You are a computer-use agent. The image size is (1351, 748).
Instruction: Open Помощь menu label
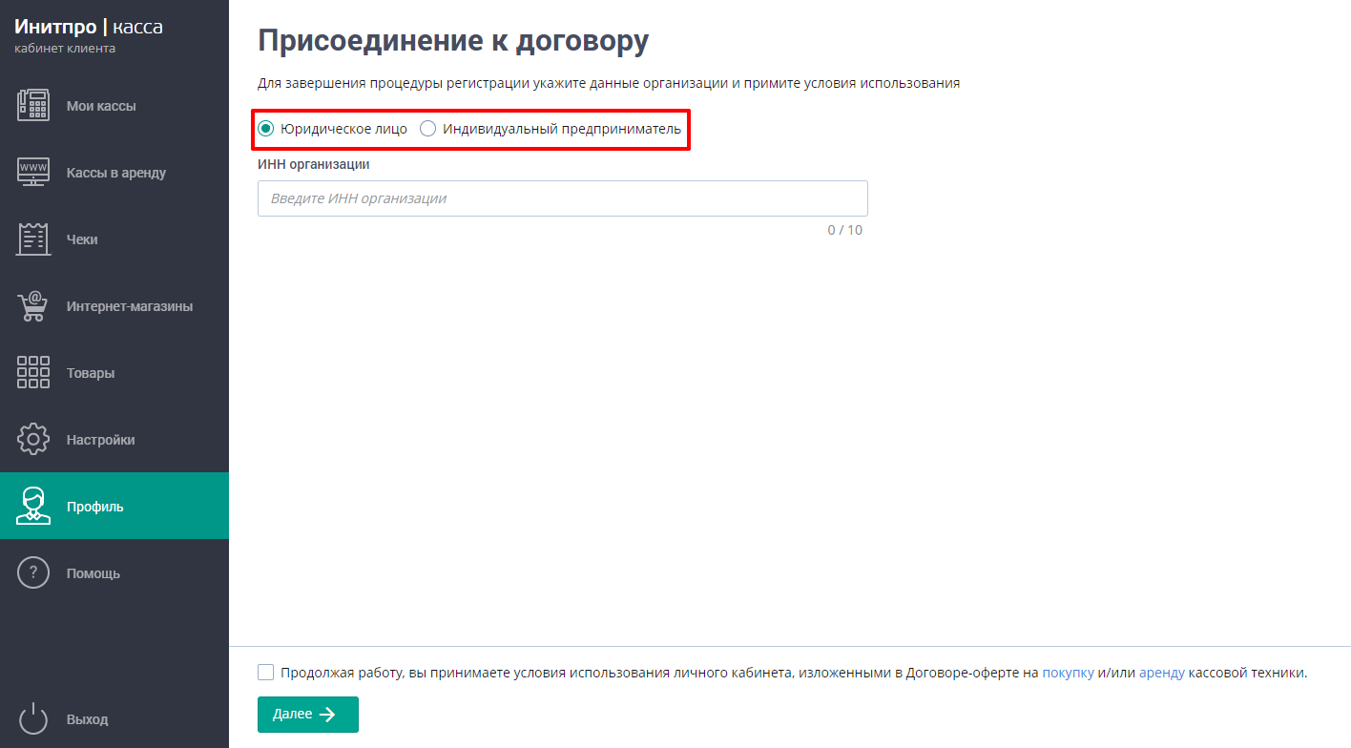click(94, 573)
